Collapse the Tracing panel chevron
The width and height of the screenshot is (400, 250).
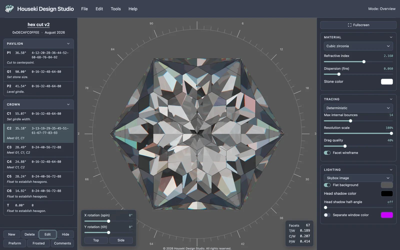tap(391, 99)
